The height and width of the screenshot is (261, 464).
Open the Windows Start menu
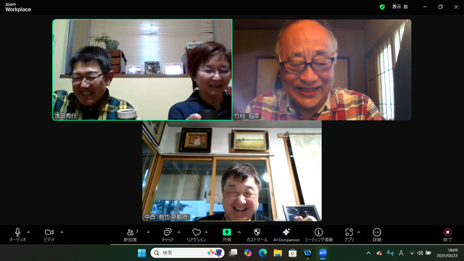tap(142, 253)
